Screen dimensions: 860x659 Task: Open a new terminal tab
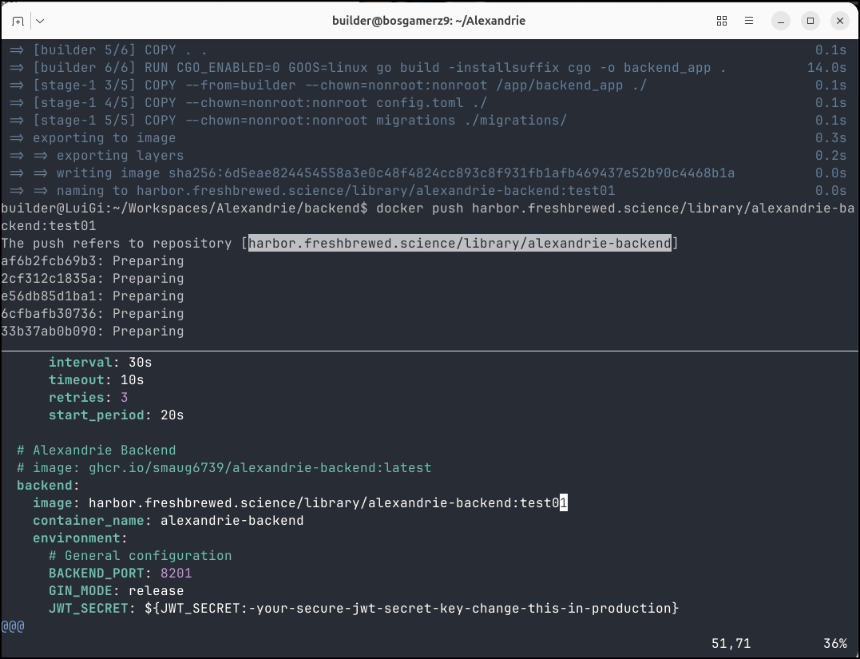click(18, 21)
